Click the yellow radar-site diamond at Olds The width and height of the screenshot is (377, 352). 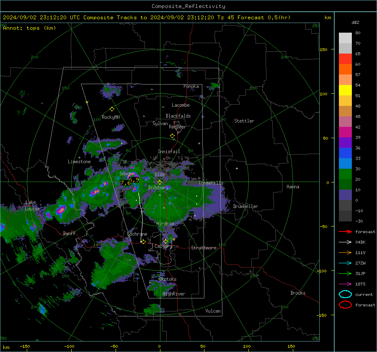160,182
